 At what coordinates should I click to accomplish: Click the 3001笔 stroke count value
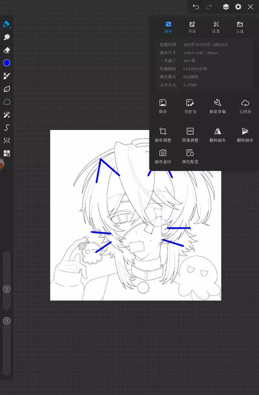pos(189,61)
